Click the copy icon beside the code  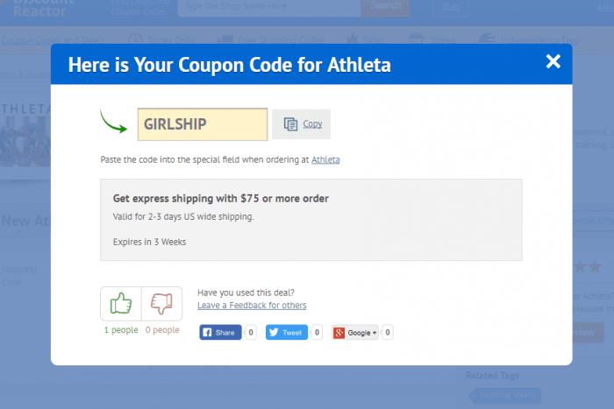[291, 124]
